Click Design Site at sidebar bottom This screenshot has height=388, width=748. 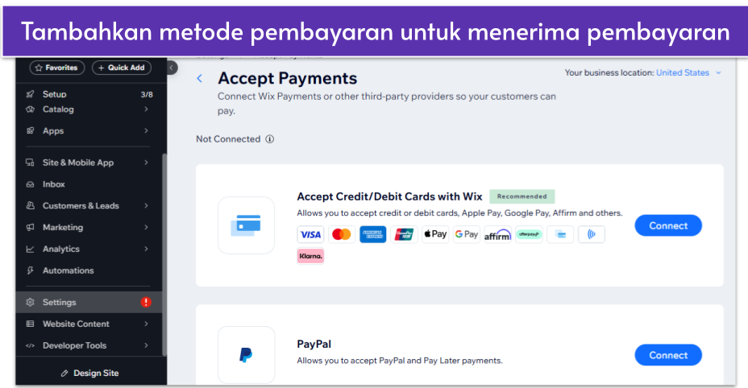pos(90,374)
